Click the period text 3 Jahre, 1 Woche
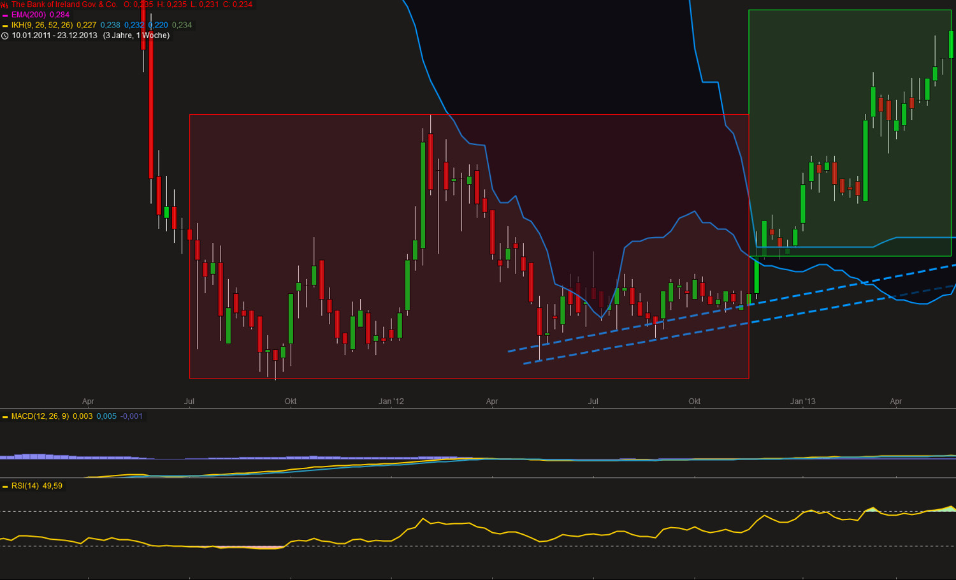 tap(136, 36)
